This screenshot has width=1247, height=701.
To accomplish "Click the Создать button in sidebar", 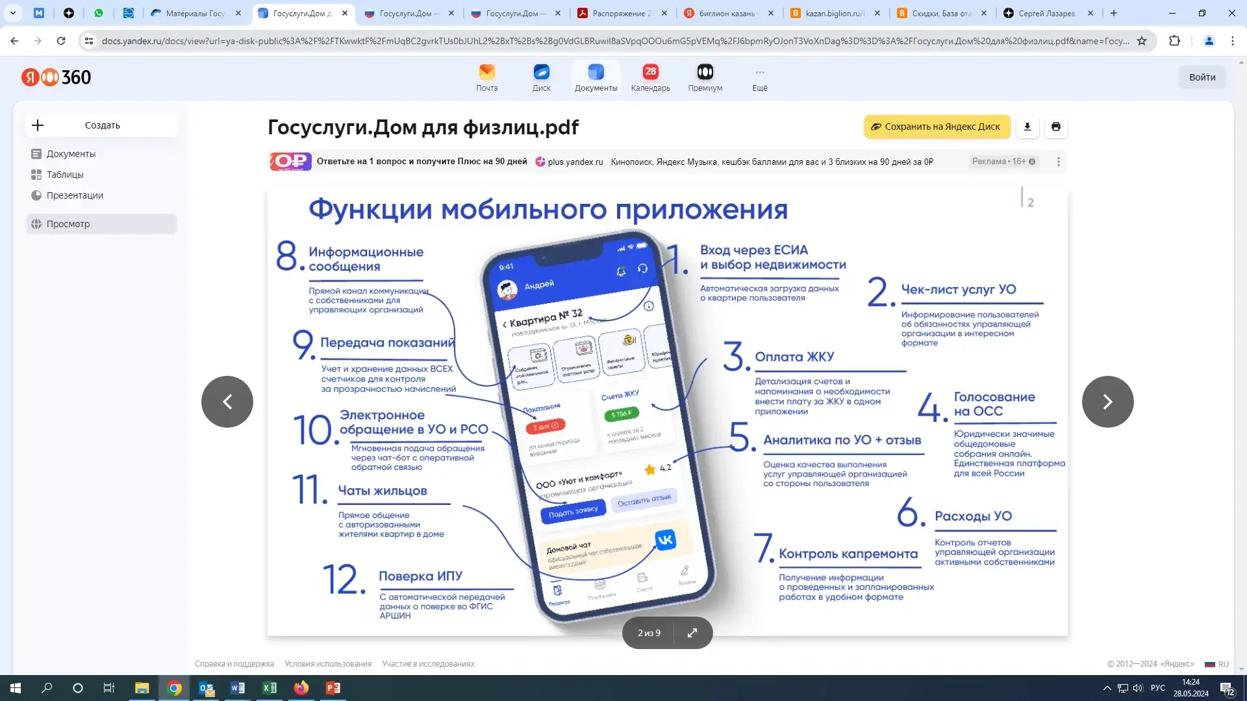I will point(102,125).
